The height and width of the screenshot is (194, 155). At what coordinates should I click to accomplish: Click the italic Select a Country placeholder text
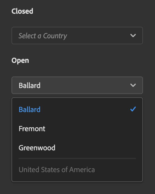click(43, 36)
